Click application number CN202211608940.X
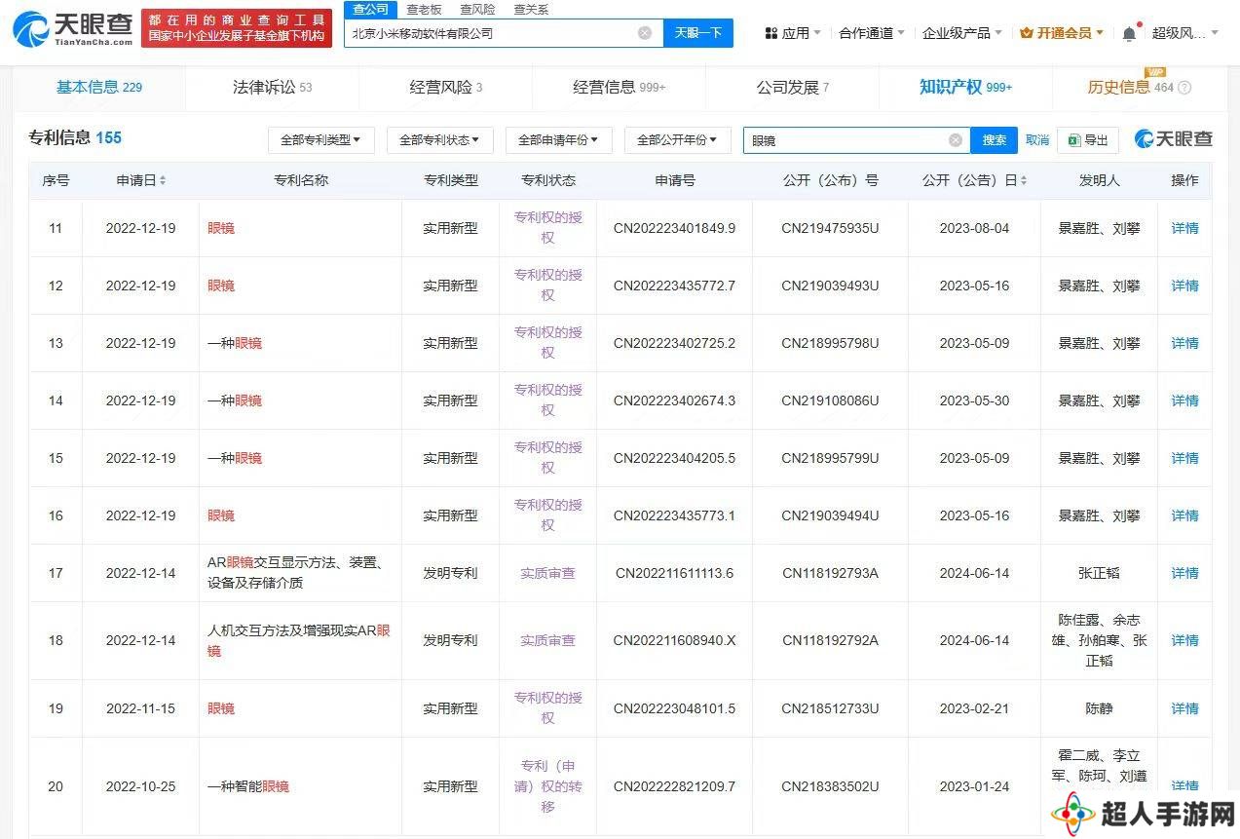Screen dimensions: 1240x839 [x=674, y=640]
